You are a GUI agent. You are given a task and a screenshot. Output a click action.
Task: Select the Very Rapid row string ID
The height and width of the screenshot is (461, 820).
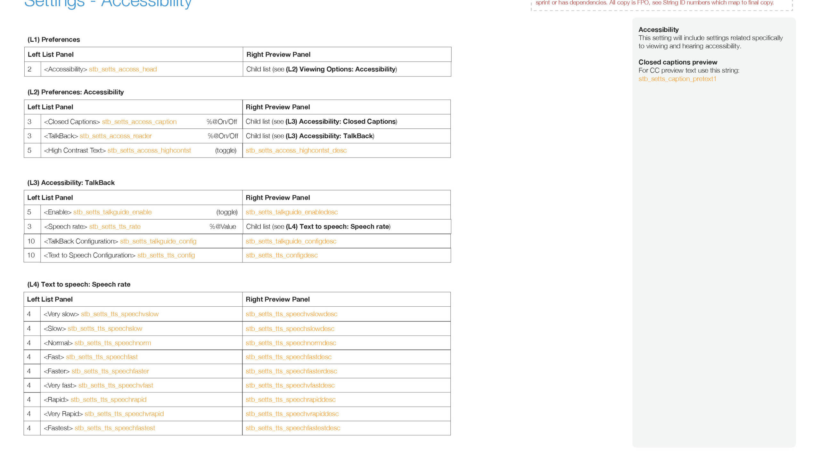coord(124,414)
